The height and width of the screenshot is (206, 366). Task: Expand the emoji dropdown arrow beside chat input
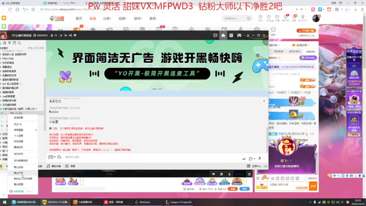coord(55,157)
